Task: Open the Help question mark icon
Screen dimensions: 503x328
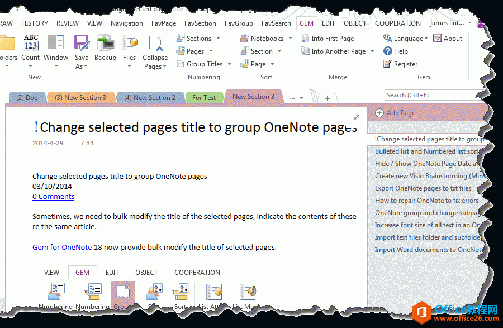Action: (x=388, y=51)
